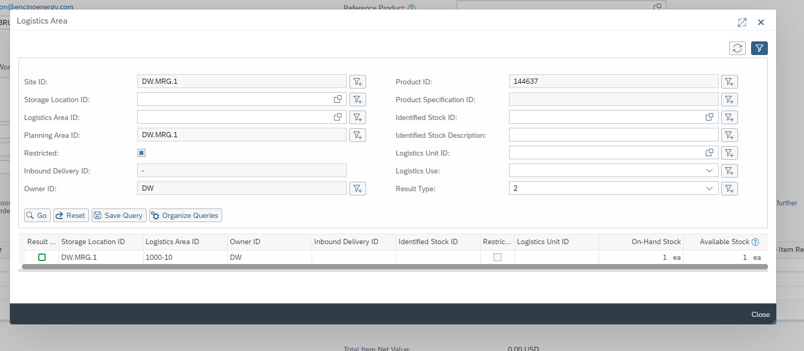Toggle the Restricted filter checkbox
This screenshot has width=804, height=351.
[x=141, y=153]
